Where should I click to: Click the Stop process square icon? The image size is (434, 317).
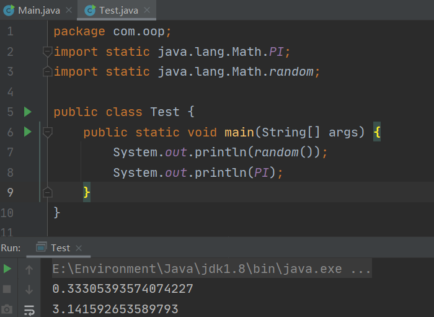(7, 289)
